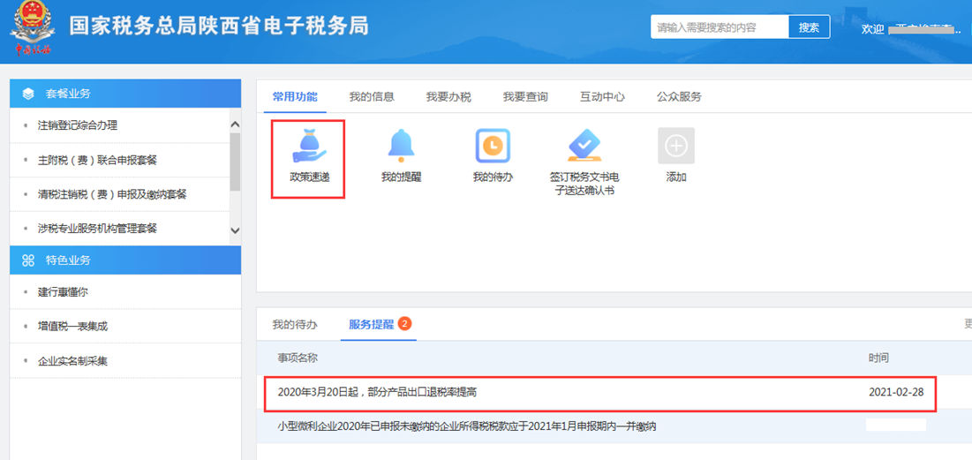Click the 特色业务 grid icon

(28, 260)
